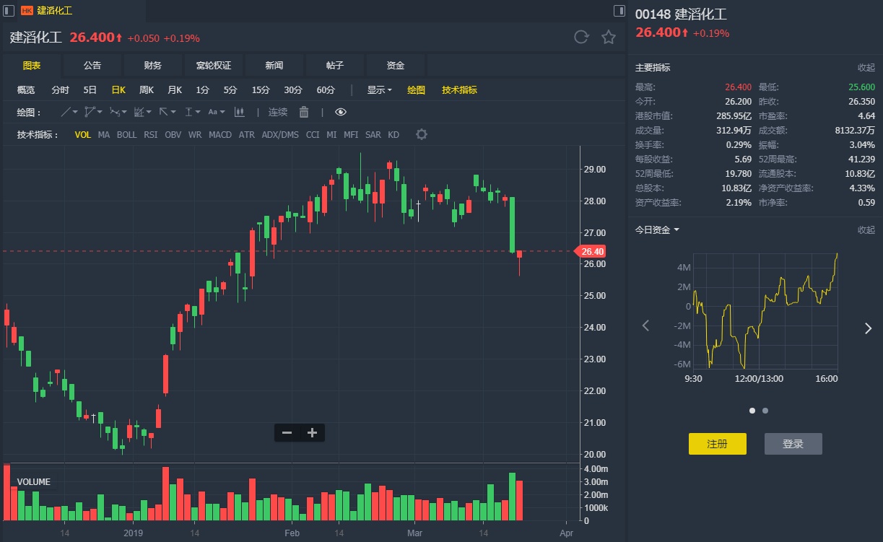Click the candlestick chart drawing icon
883x542 pixels.
(240, 112)
